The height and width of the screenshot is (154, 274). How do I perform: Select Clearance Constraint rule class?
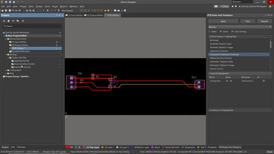pyautogui.click(x=219, y=51)
